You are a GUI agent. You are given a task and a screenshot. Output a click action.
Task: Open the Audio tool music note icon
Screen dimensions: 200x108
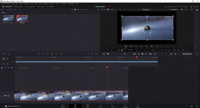click(x=167, y=46)
